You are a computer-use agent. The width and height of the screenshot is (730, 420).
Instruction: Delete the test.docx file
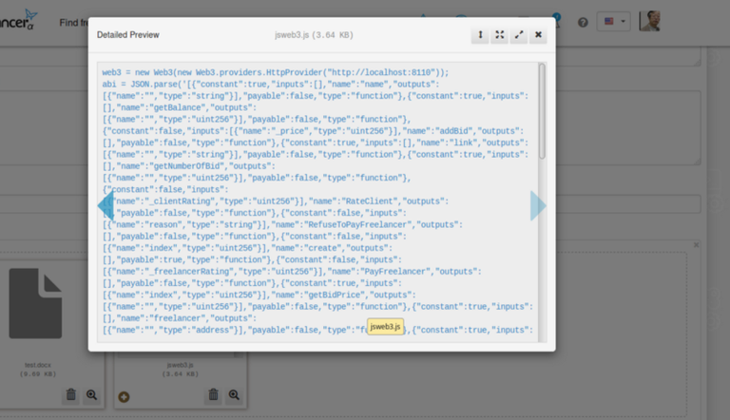[x=70, y=395]
